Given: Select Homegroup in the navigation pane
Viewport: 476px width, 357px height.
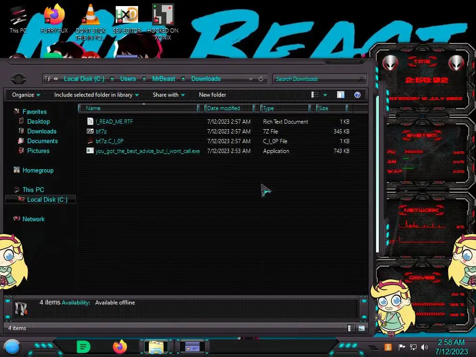Looking at the screenshot, I should (38, 170).
